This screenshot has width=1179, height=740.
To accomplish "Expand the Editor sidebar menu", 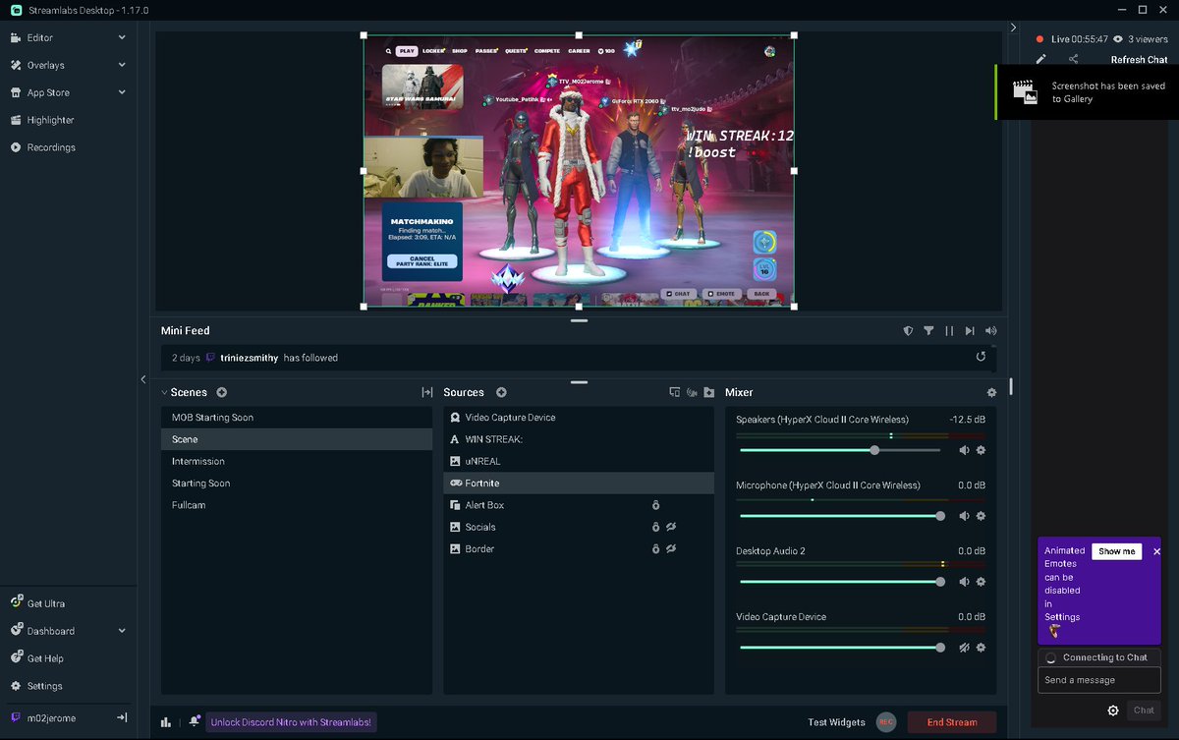I will pyautogui.click(x=122, y=37).
